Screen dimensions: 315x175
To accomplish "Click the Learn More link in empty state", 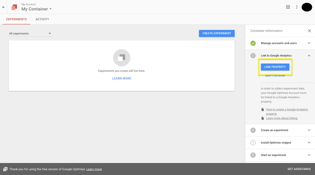I will 121,78.
